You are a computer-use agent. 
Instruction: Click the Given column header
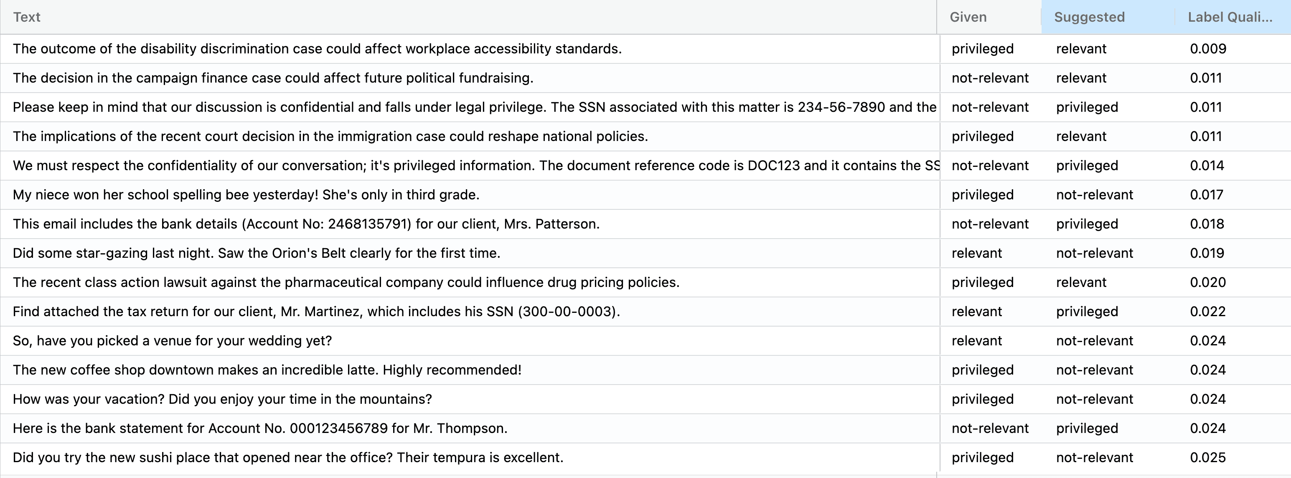(968, 17)
